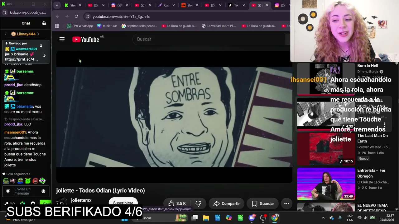
Task: Open La verdad sobre PE bookmark
Action: [219, 26]
